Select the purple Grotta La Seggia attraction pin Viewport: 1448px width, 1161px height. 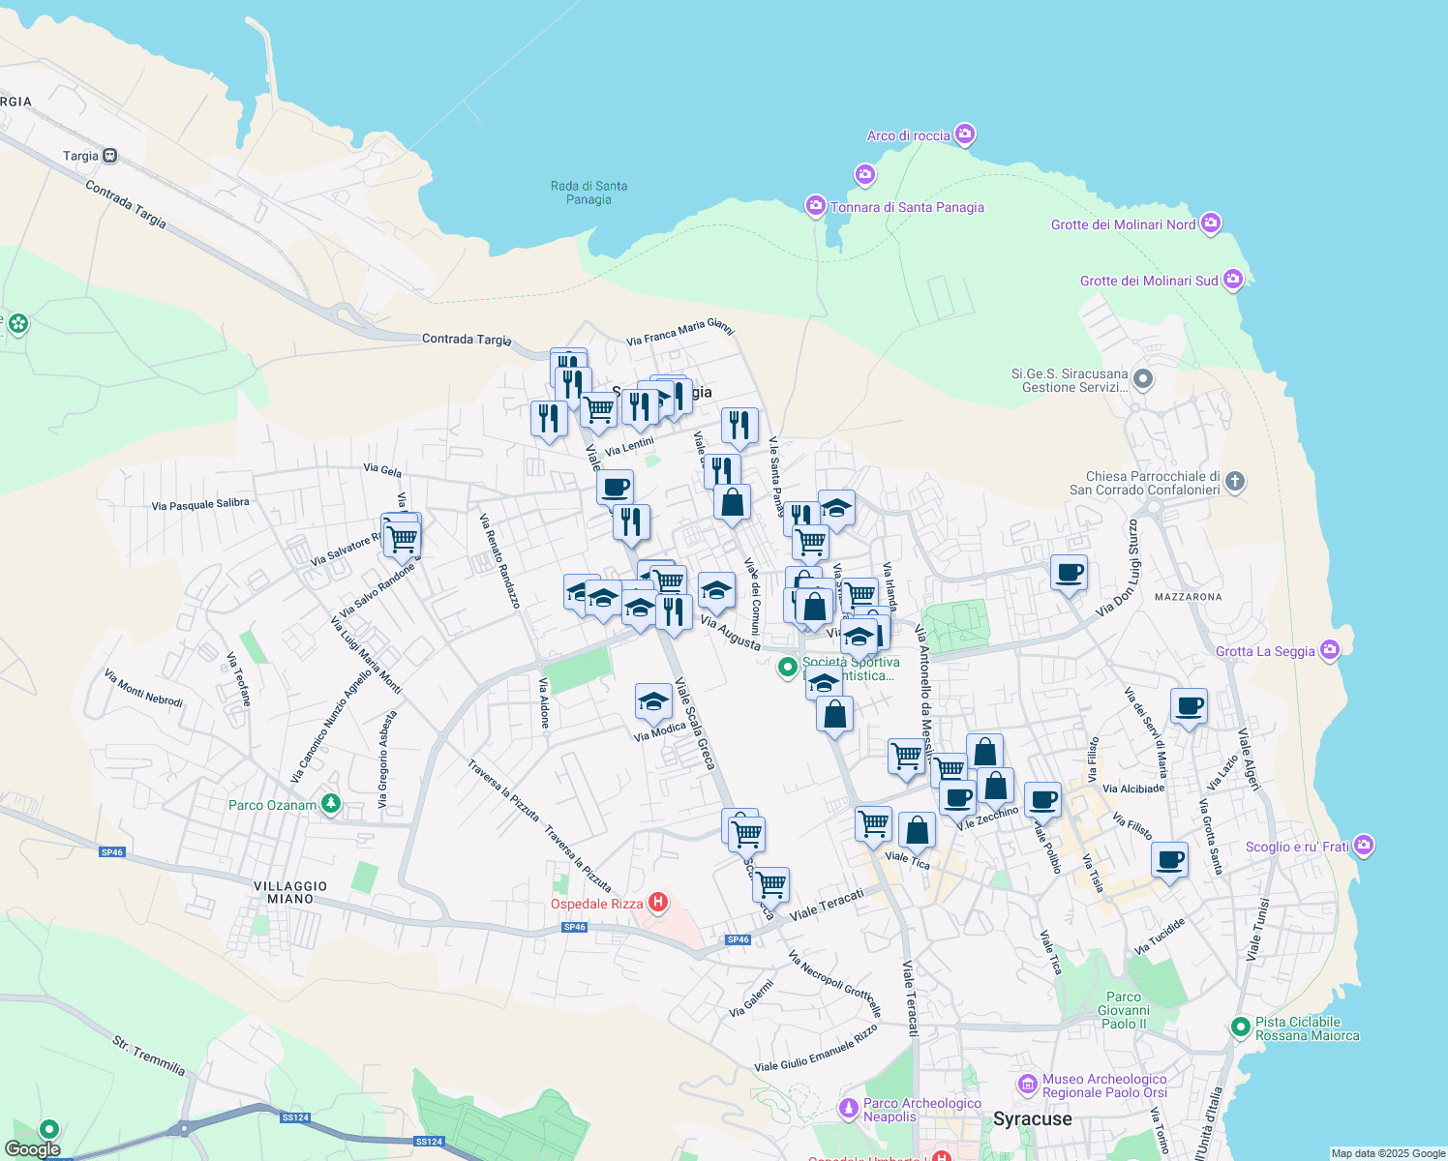pyautogui.click(x=1332, y=650)
